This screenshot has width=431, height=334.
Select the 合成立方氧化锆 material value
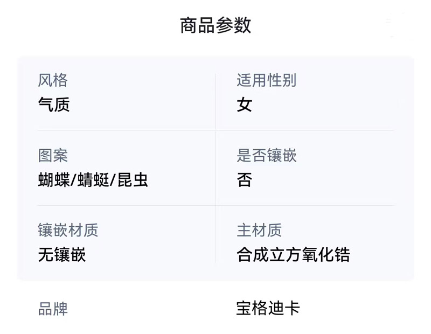click(293, 254)
